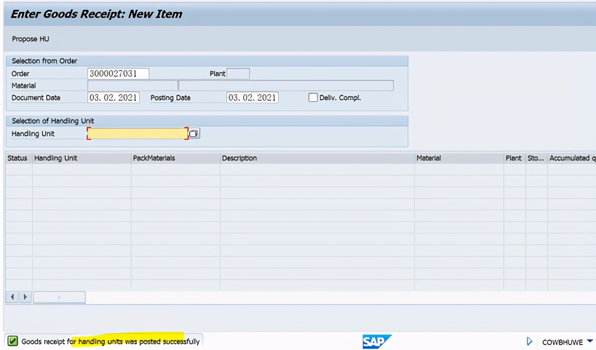
Task: Click the Propose HU button
Action: (x=31, y=39)
